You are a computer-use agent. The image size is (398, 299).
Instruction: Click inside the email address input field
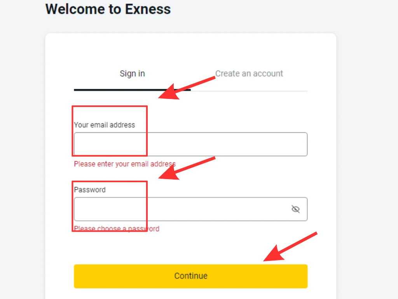(190, 144)
